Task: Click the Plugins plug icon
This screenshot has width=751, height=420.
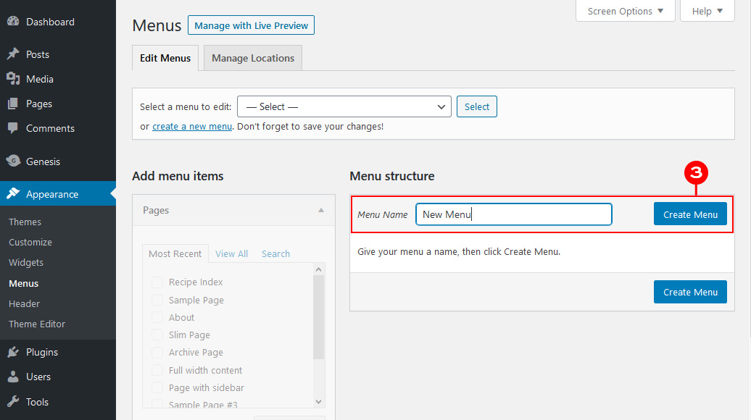Action: pos(13,352)
